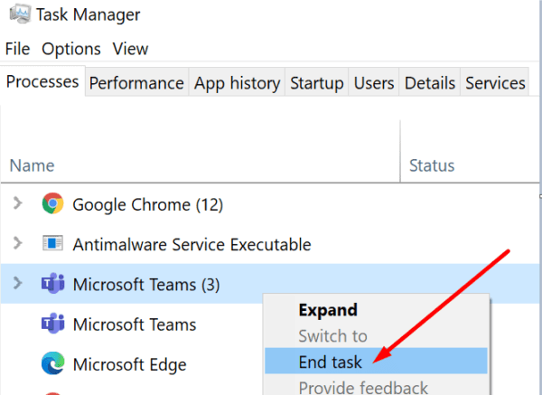Click the Microsoft Teams (3) group icon
Image resolution: width=542 pixels, height=395 pixels.
click(x=52, y=285)
